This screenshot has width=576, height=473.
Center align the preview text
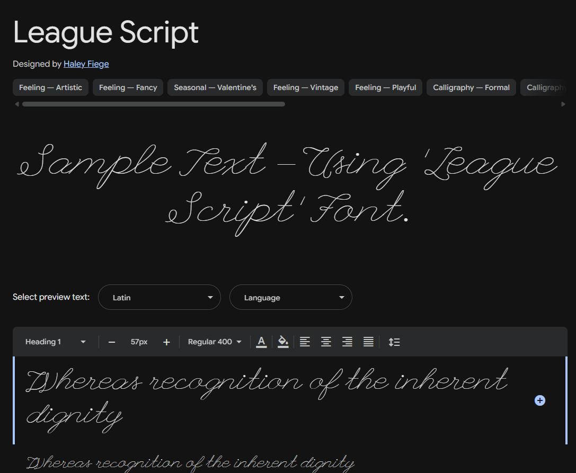326,342
